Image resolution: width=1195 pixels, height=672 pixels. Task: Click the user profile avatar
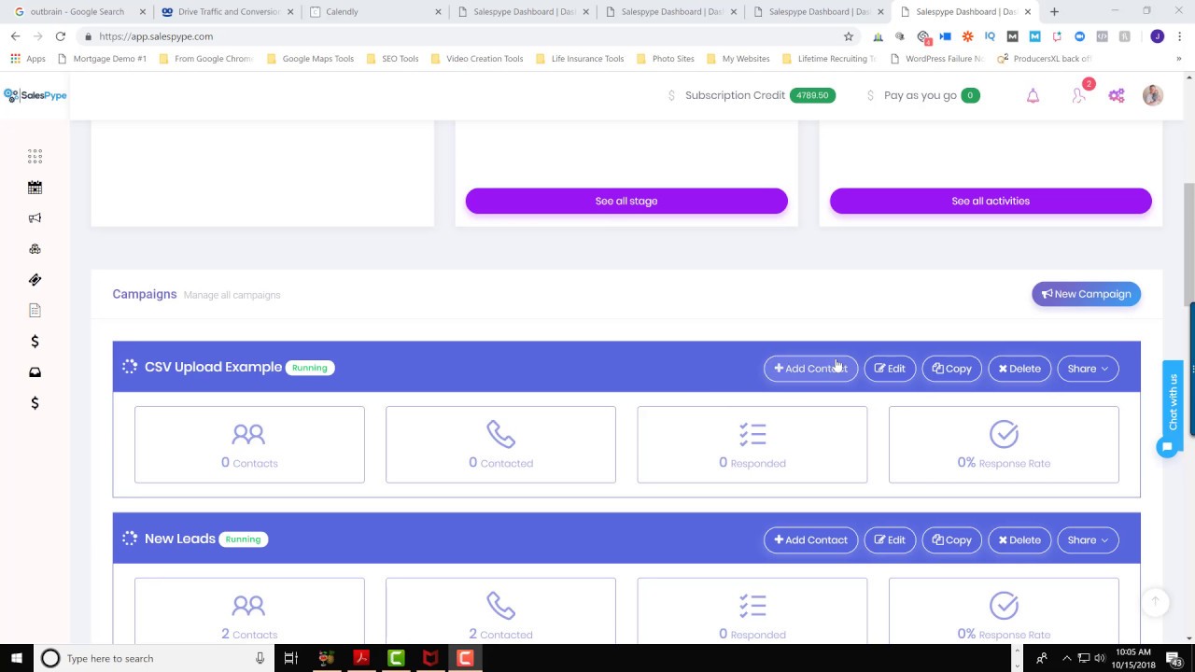click(1153, 95)
